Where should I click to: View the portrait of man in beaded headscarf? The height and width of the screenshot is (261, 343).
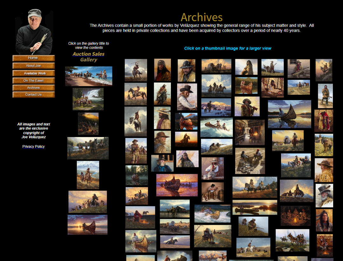click(x=163, y=70)
